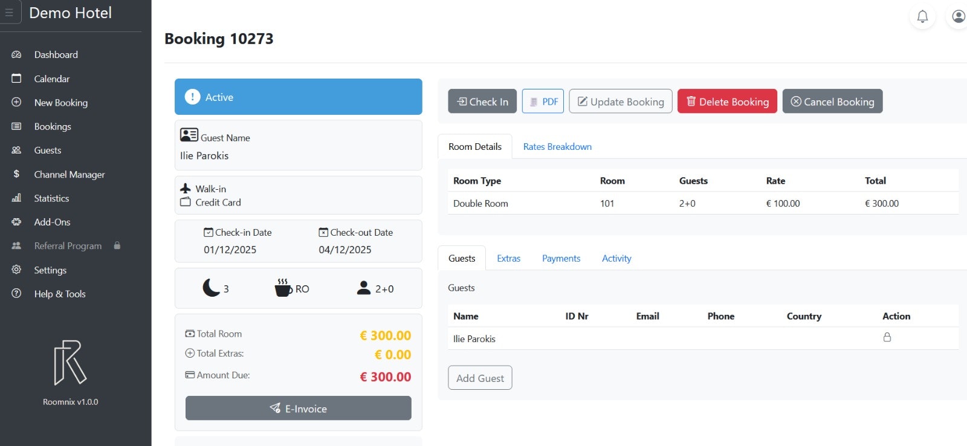
Task: Click the Referral Program lock icon
Action: tap(117, 245)
